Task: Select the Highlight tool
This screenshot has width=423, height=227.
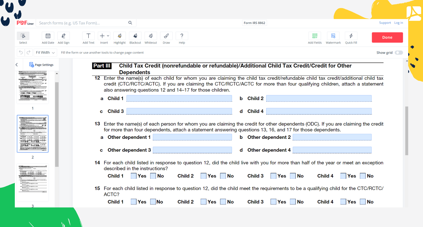Action: coord(119,36)
